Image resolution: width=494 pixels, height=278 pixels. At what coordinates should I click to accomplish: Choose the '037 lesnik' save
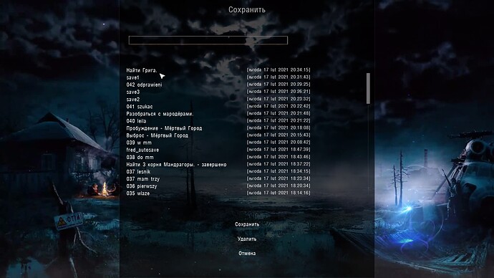[218, 171]
